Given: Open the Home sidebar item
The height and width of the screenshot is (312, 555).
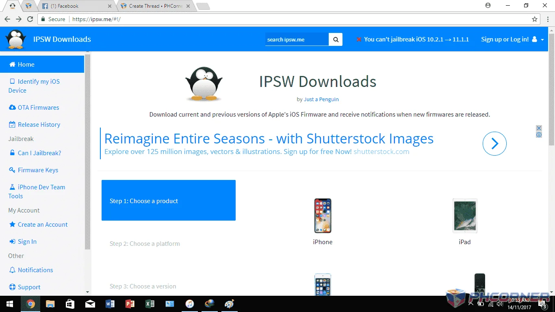Looking at the screenshot, I should coord(42,64).
